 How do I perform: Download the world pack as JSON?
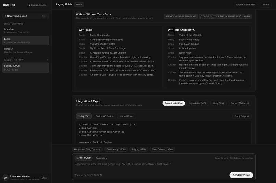click(174, 103)
